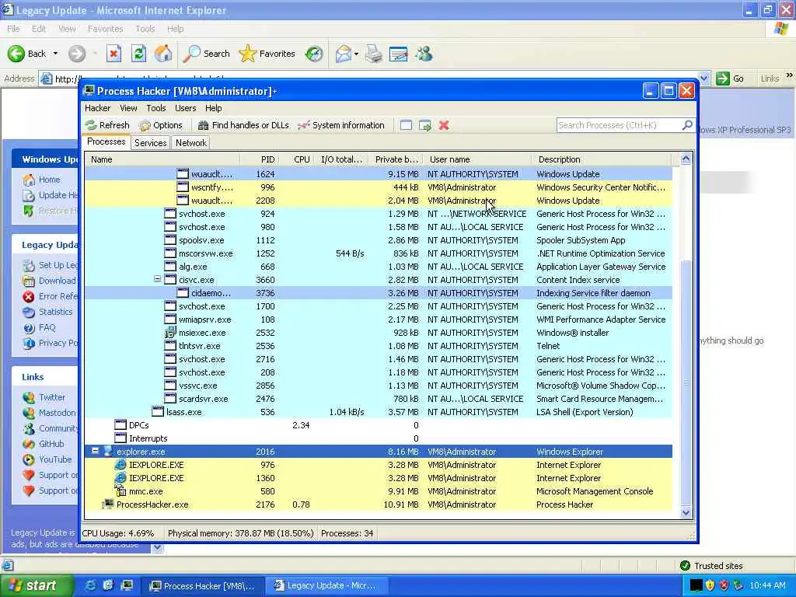Click the process list scroll up arrow
796x597 pixels.
pos(686,159)
